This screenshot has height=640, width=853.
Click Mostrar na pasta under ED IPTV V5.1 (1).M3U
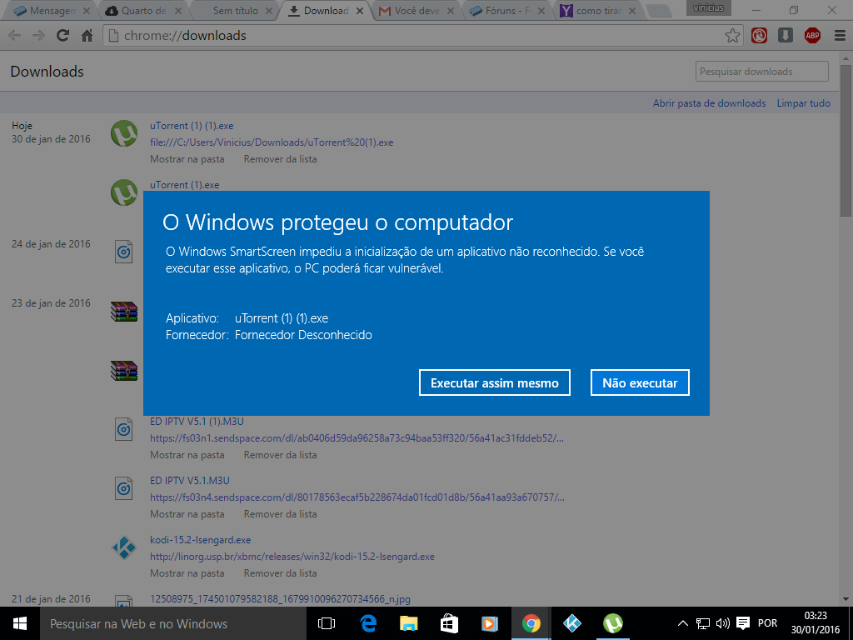point(187,455)
